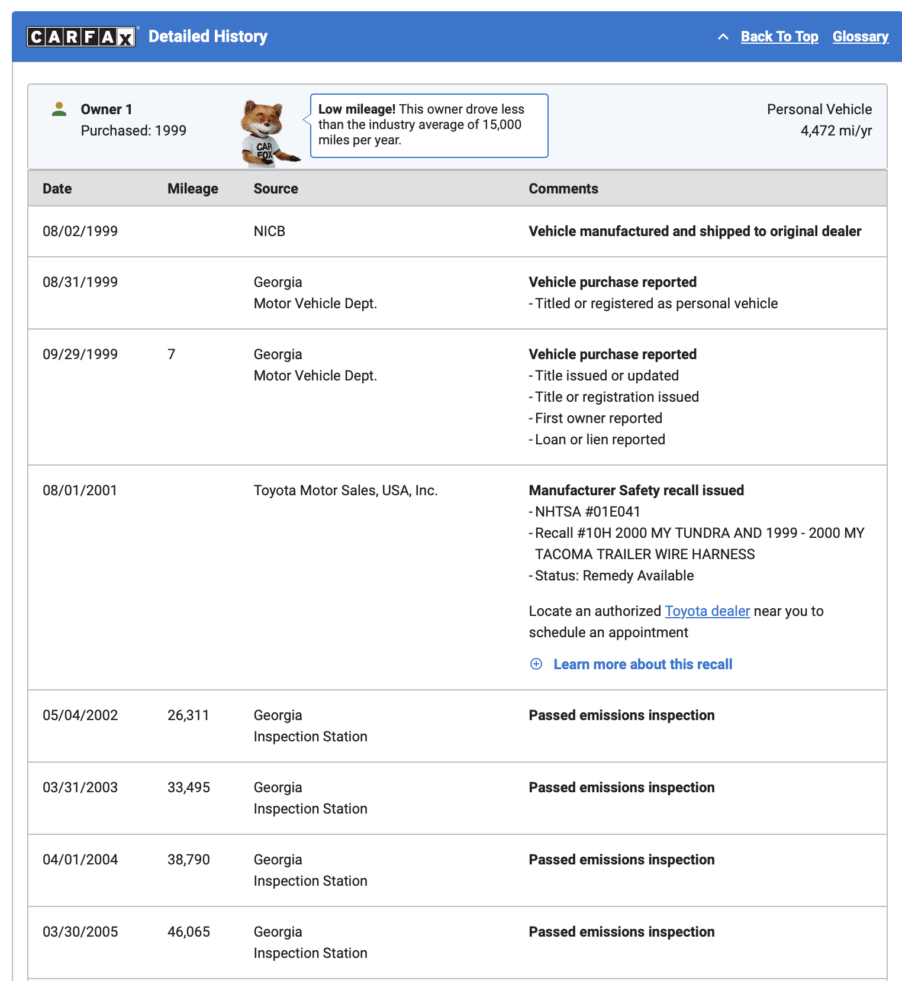
Task: Click the Car Fox mascot image
Action: pyautogui.click(x=269, y=133)
